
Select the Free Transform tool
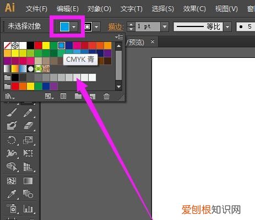pyautogui.click(x=28, y=153)
